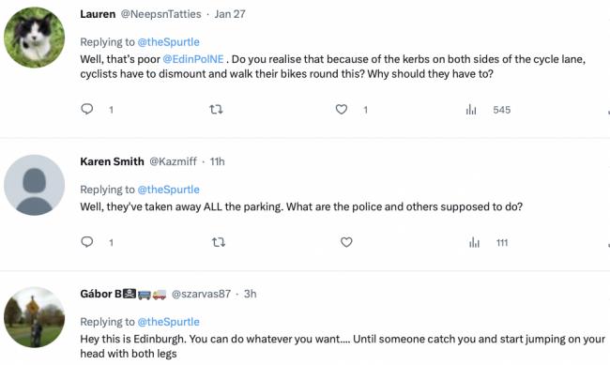The width and height of the screenshot is (610, 365).
Task: Retweet Lauren's tweet about kerbs
Action: pyautogui.click(x=216, y=110)
